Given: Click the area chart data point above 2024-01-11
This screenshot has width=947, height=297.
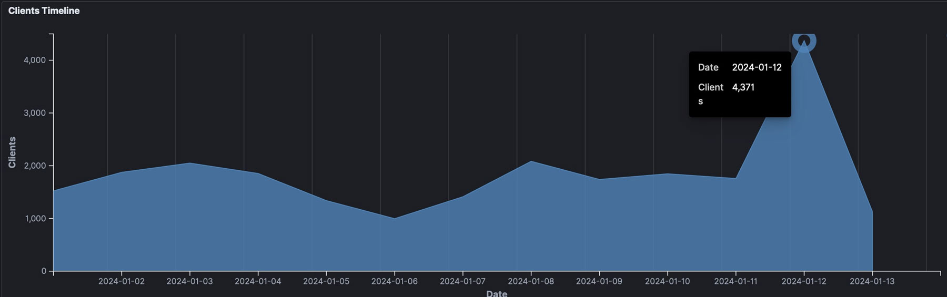Looking at the screenshot, I should coord(736,178).
